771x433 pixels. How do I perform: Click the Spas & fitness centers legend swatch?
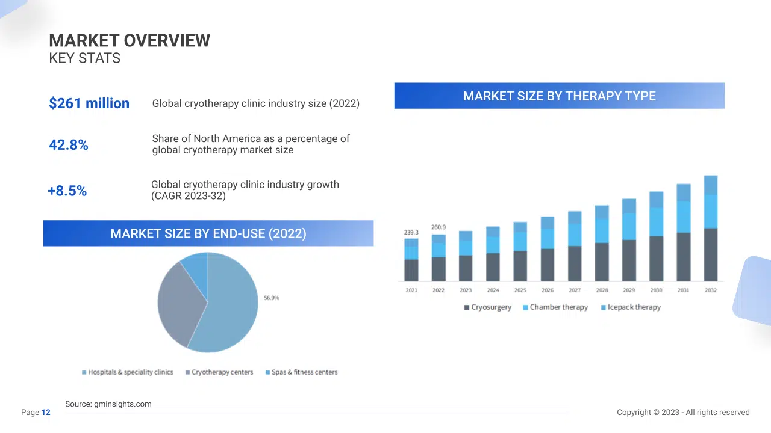coord(268,373)
